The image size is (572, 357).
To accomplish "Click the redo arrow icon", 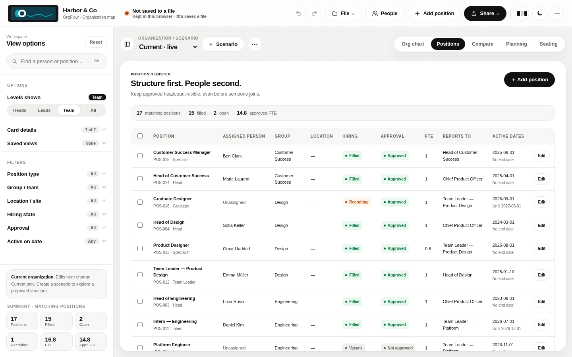I will coord(315,13).
